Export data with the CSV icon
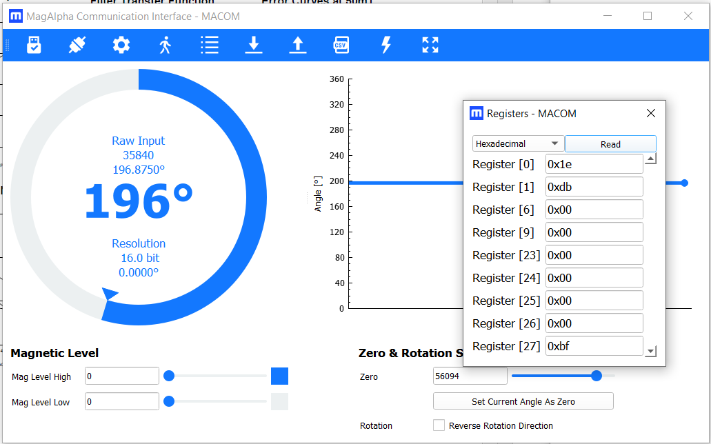 pyautogui.click(x=341, y=46)
